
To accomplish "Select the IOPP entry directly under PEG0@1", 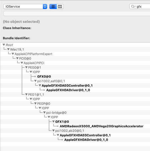I will (x=36, y=72).
